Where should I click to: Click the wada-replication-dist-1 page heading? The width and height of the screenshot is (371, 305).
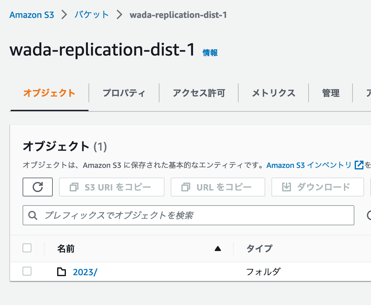tap(102, 50)
